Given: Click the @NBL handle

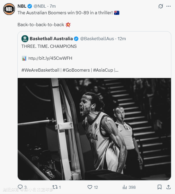Looking at the screenshot, I should click(40, 6).
